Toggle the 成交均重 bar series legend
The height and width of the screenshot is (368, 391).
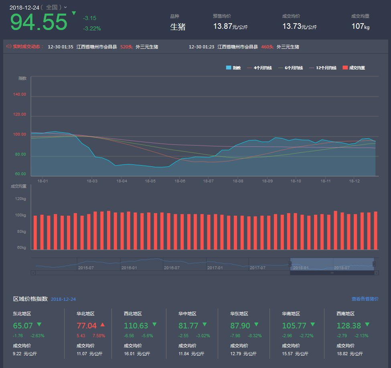[353, 68]
